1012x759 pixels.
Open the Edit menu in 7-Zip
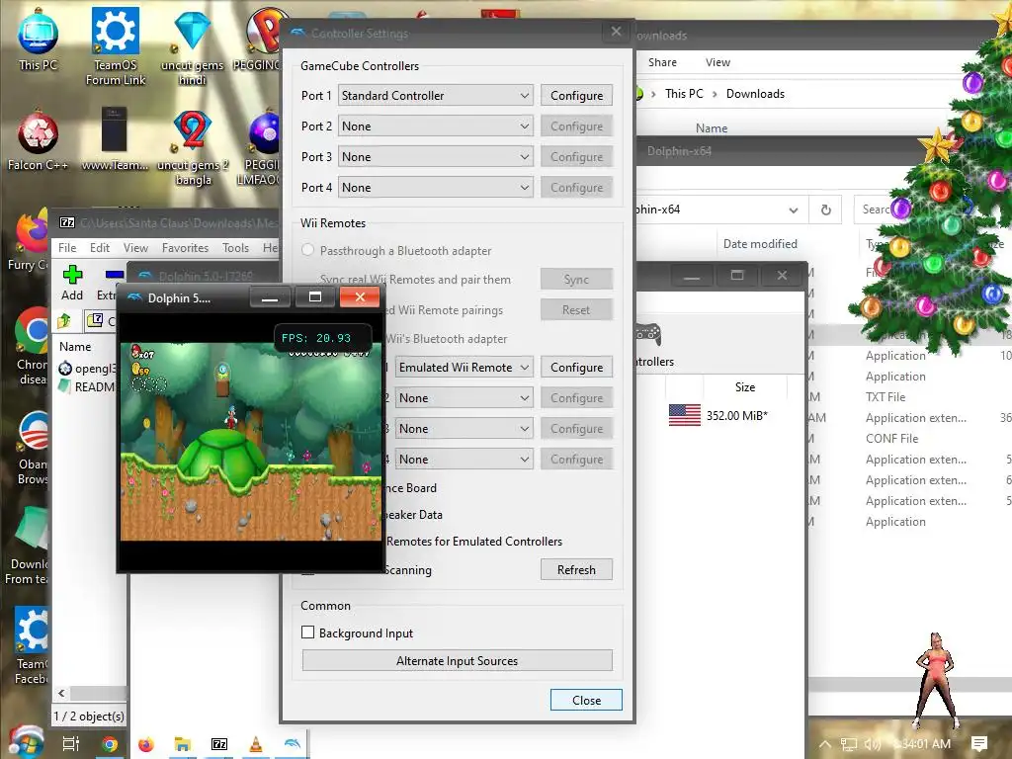pos(100,248)
